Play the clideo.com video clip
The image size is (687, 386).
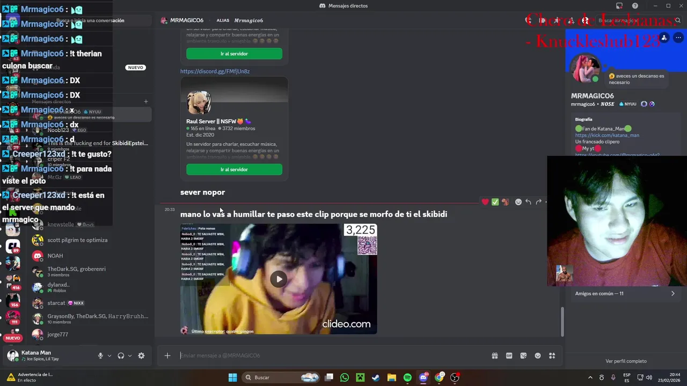point(279,279)
